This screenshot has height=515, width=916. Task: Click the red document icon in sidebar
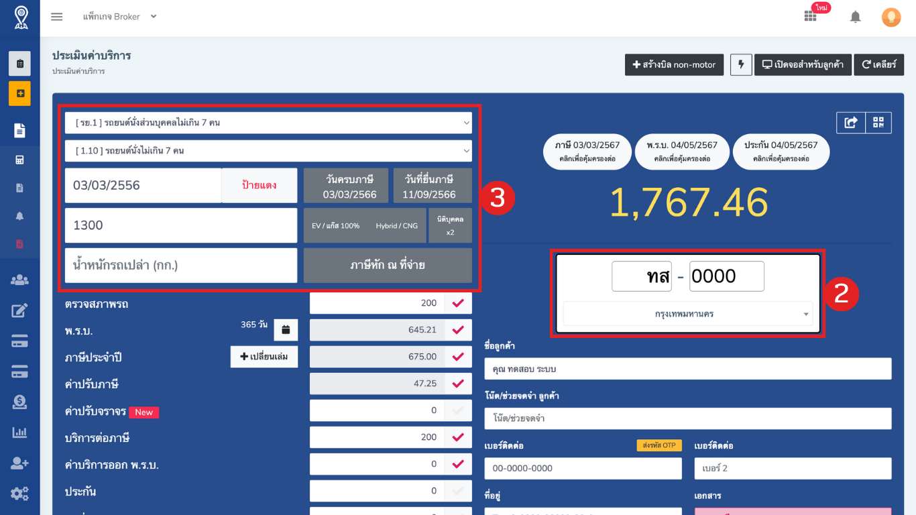pyautogui.click(x=19, y=244)
